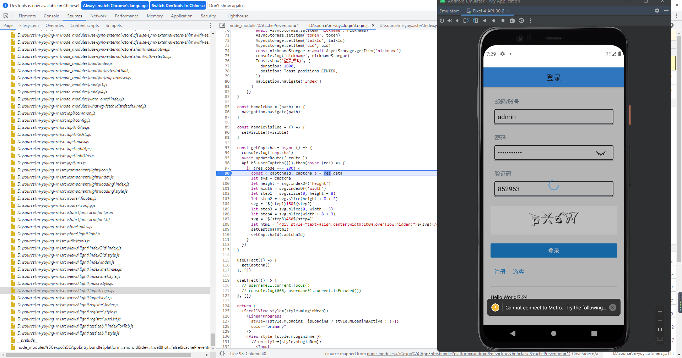The height and width of the screenshot is (358, 682).
Task: Click the emulator toolbar Overview square
Action: pyautogui.click(x=503, y=21)
